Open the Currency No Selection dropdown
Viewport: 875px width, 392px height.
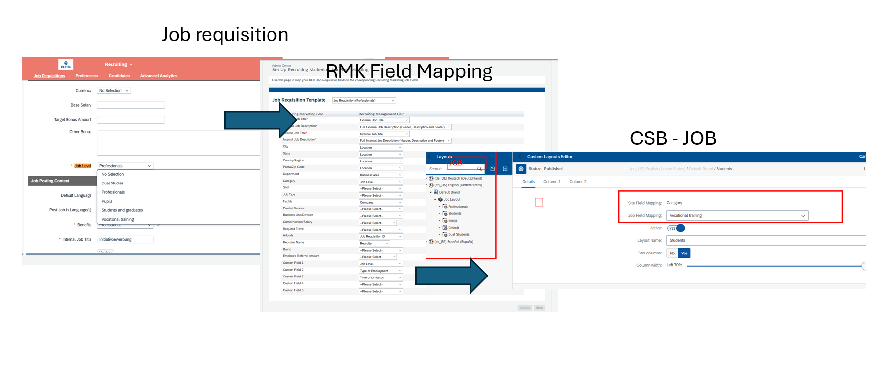pos(113,91)
